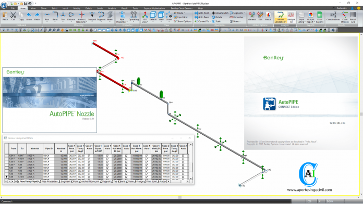Viewport: 363px width, 204px height.
Task: Click the grid's vertical scrollbar down arrow
Action: (191, 178)
